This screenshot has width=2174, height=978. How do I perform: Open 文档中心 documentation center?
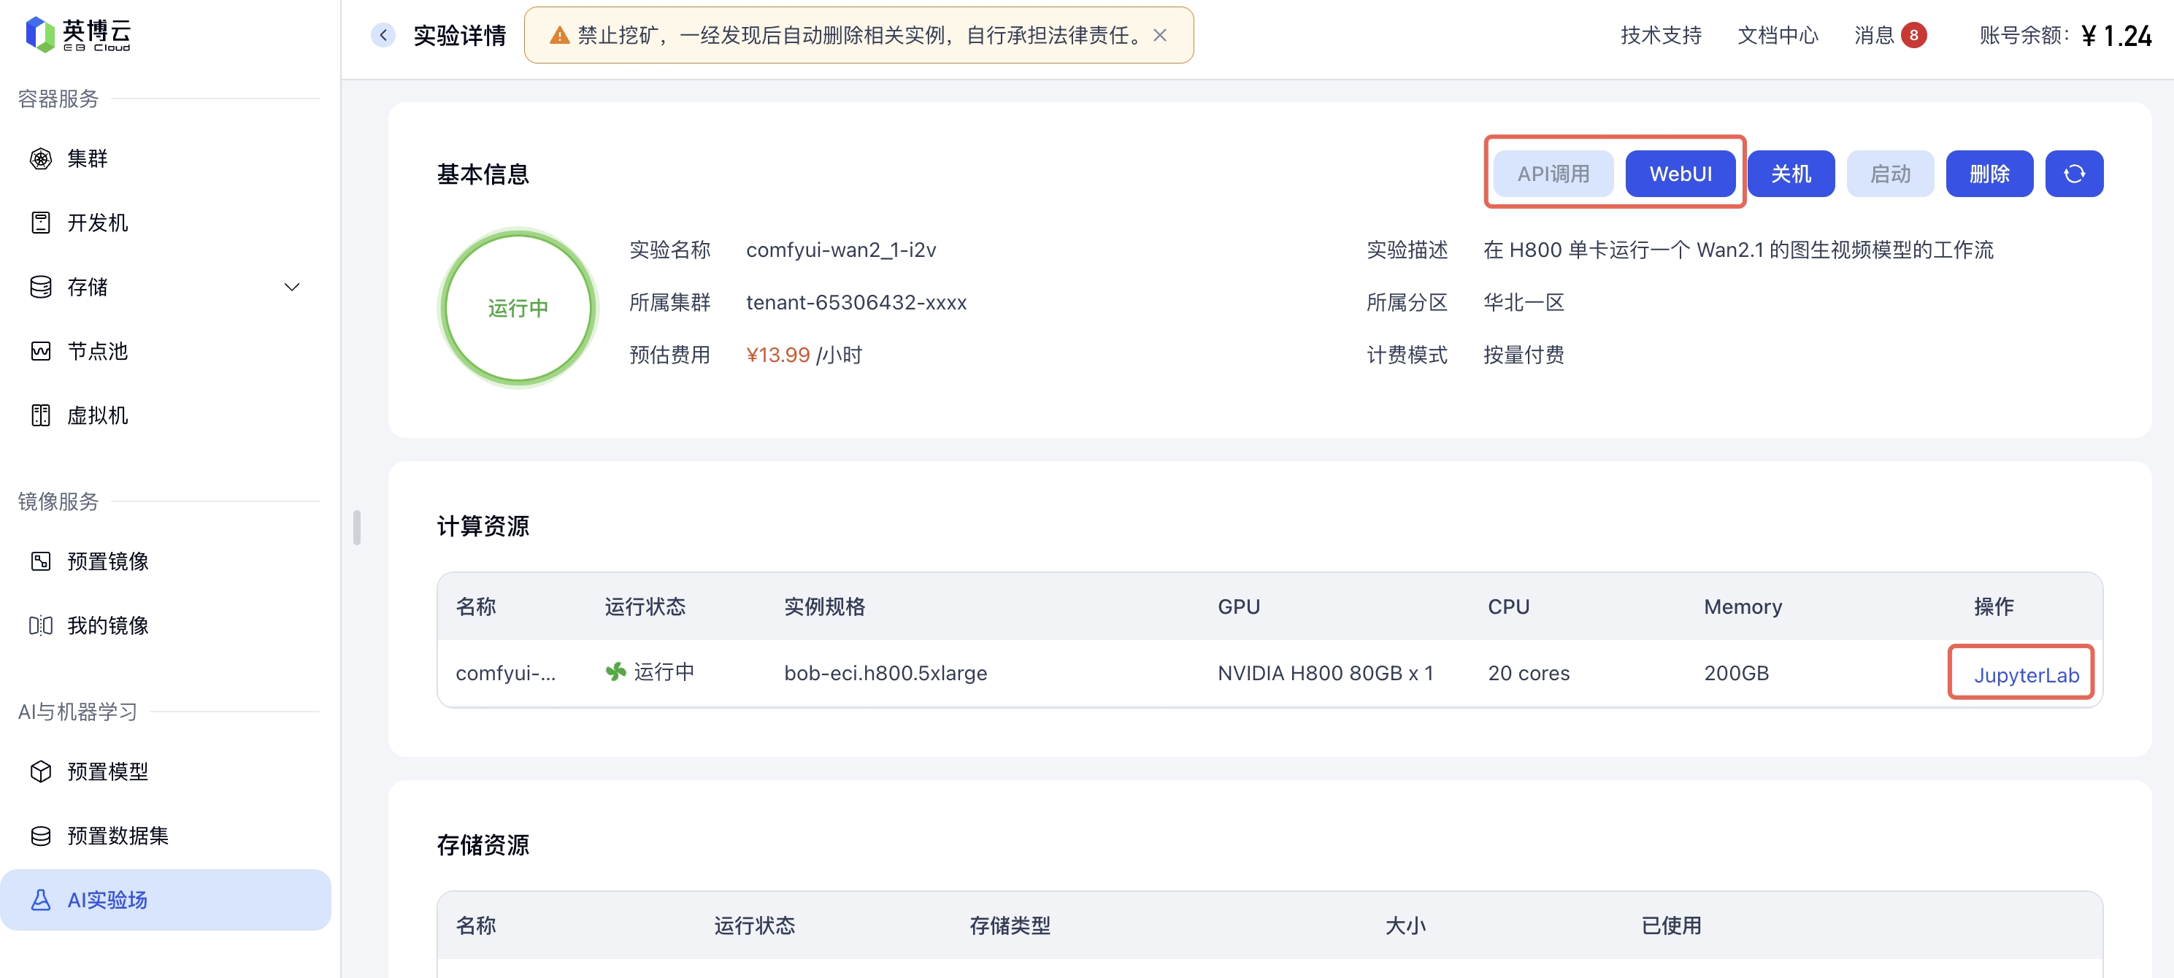[x=1778, y=34]
